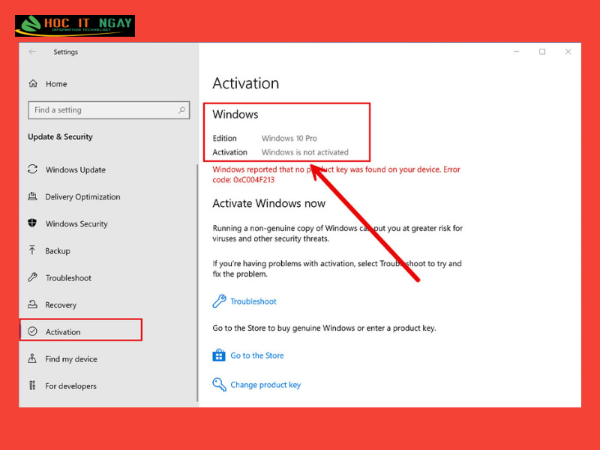The width and height of the screenshot is (600, 450).
Task: Click the Recovery icon in sidebar
Action: click(x=32, y=304)
